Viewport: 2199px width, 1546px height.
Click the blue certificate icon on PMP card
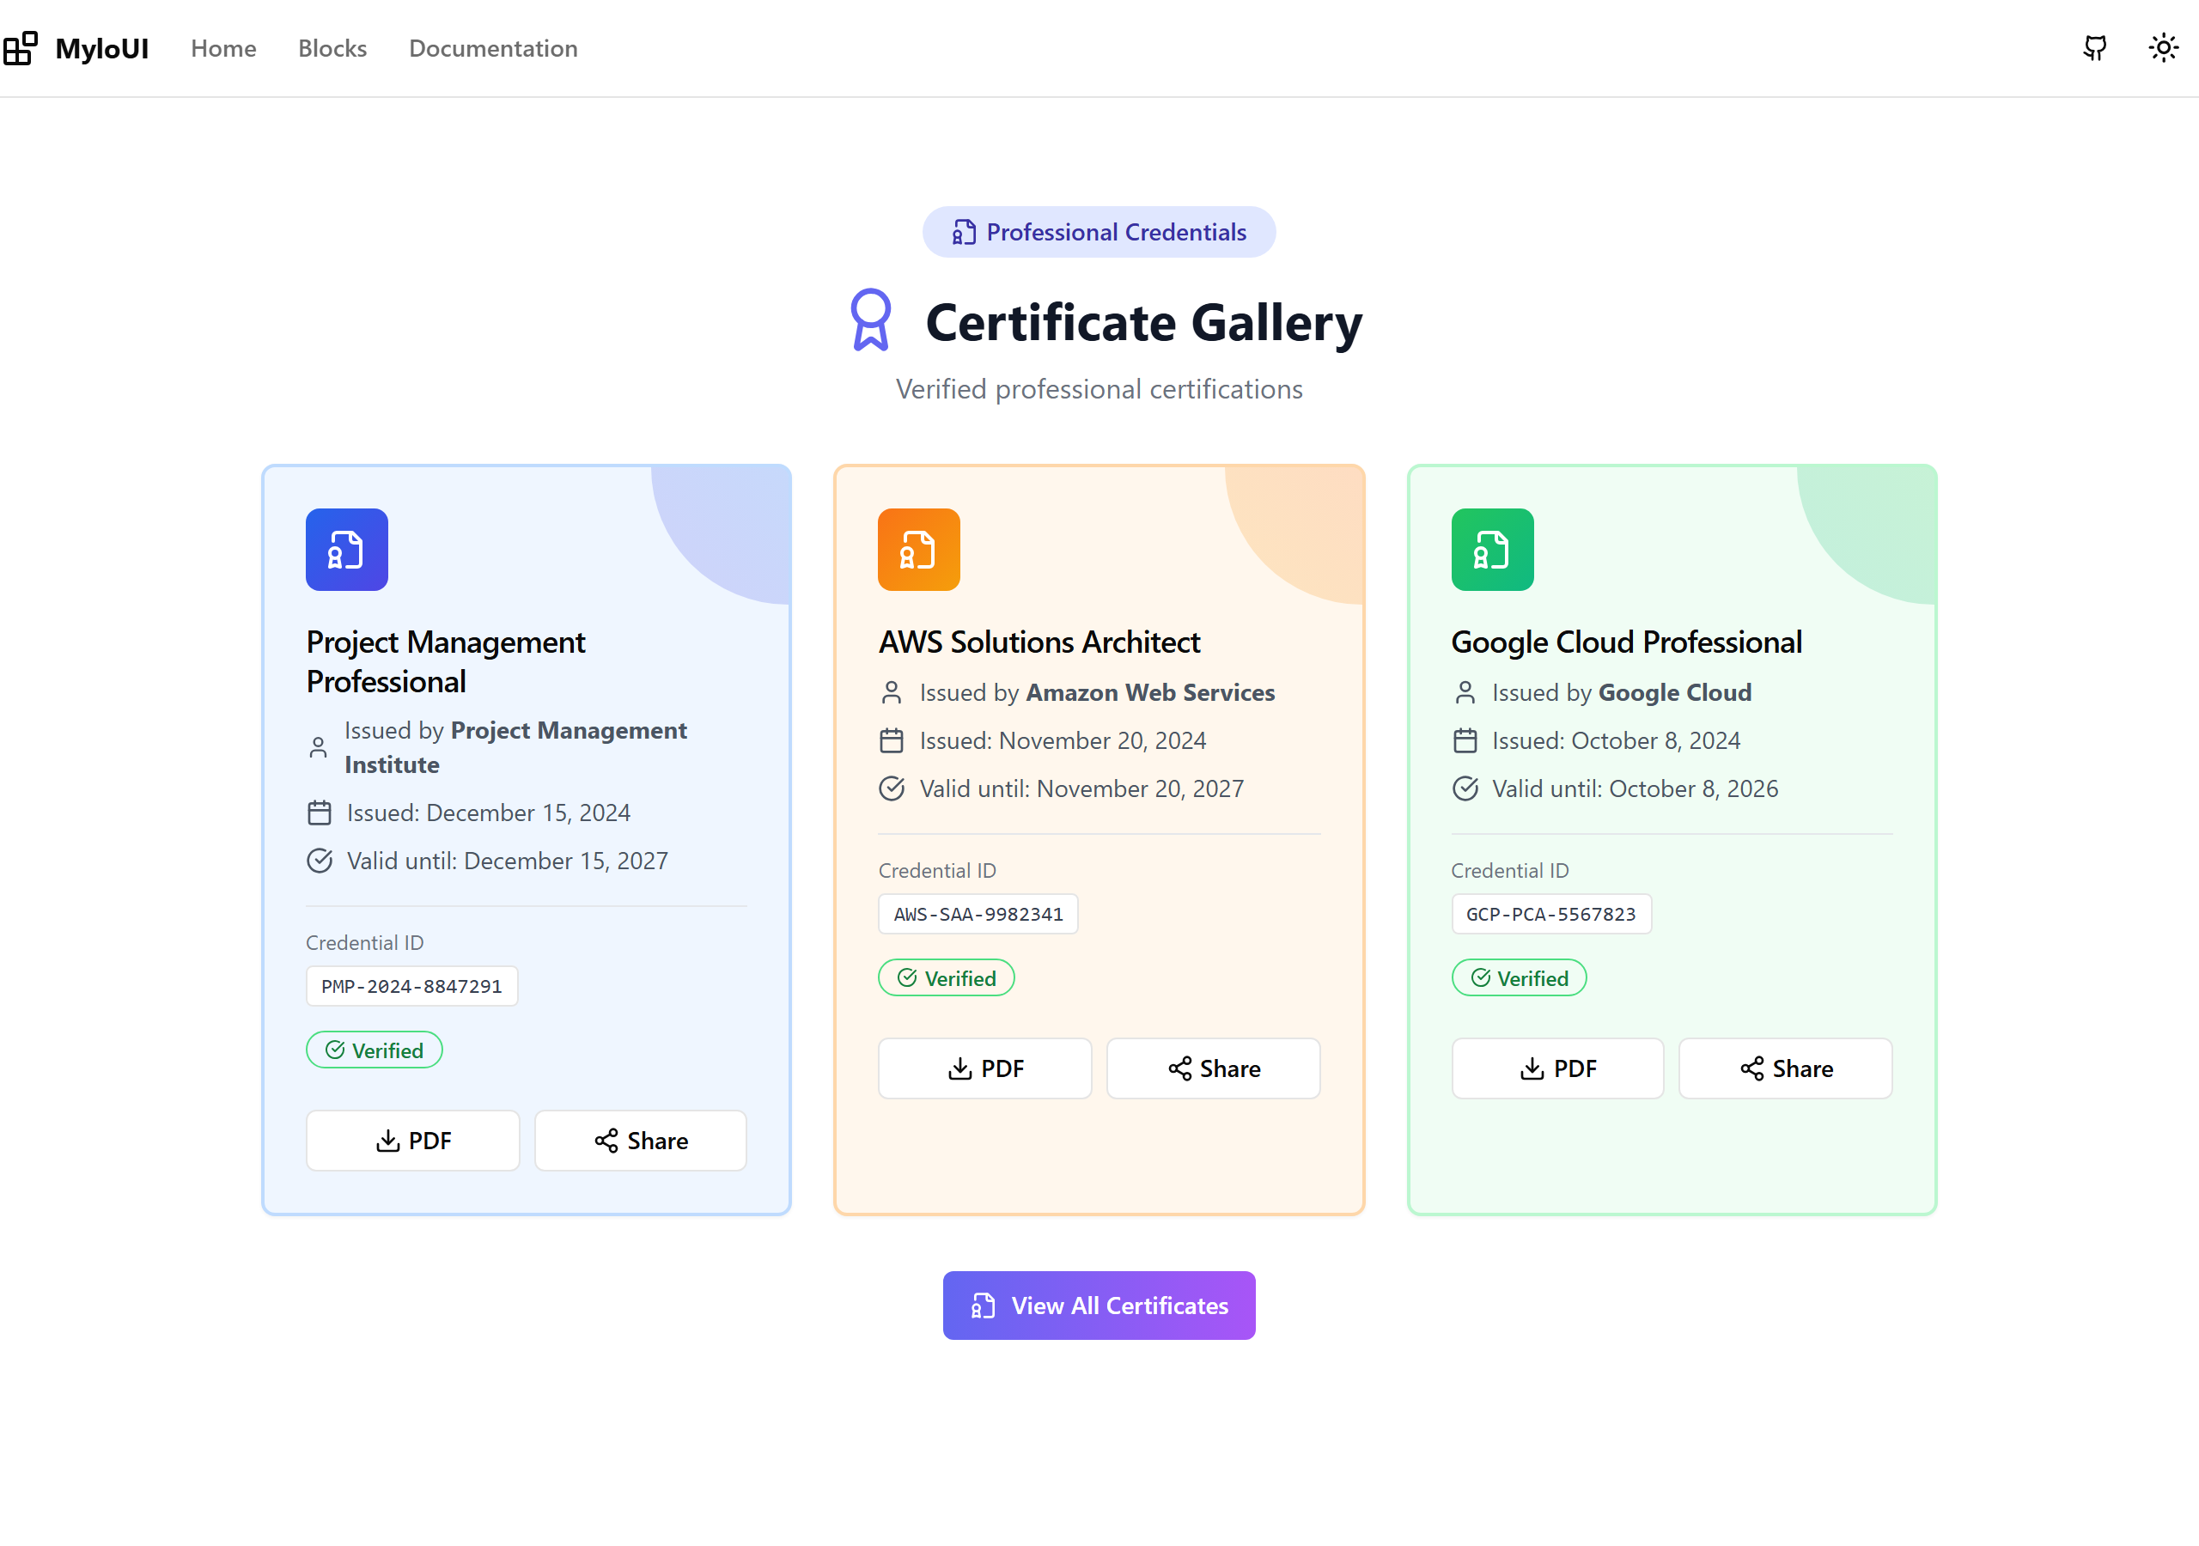click(347, 550)
